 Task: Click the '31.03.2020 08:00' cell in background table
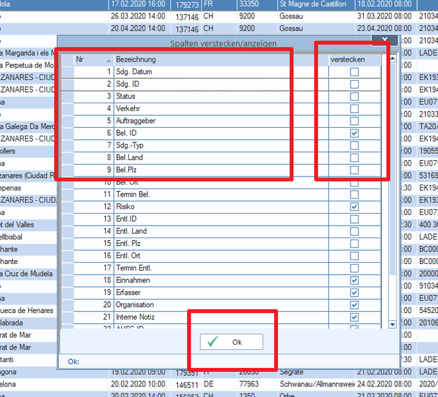384,16
